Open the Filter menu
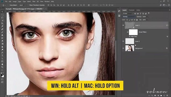This screenshot has width=171, height=97. click(34, 2)
